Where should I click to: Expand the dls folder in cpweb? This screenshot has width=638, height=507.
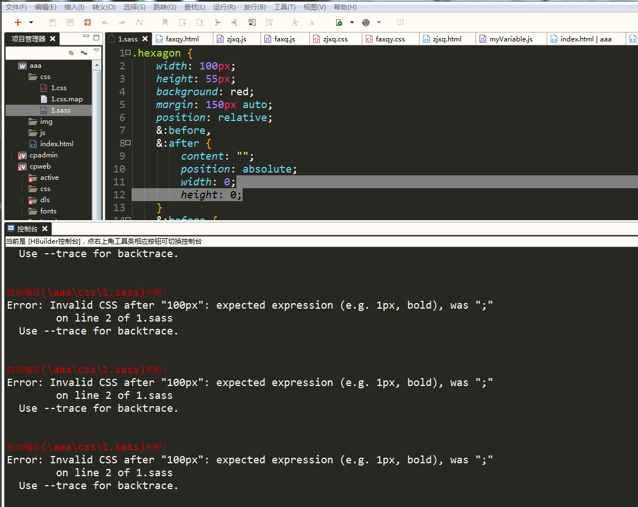[x=22, y=200]
